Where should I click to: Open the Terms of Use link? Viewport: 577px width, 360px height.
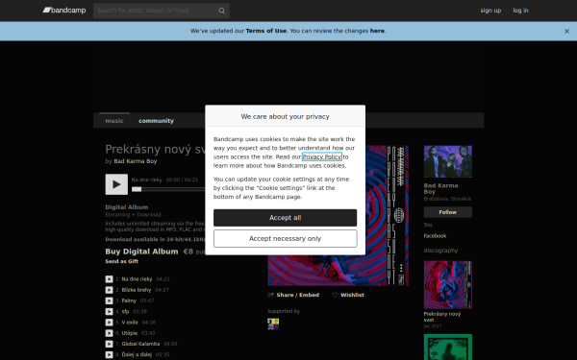pos(265,31)
